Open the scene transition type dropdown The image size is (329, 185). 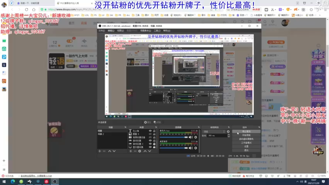pyautogui.click(x=214, y=132)
